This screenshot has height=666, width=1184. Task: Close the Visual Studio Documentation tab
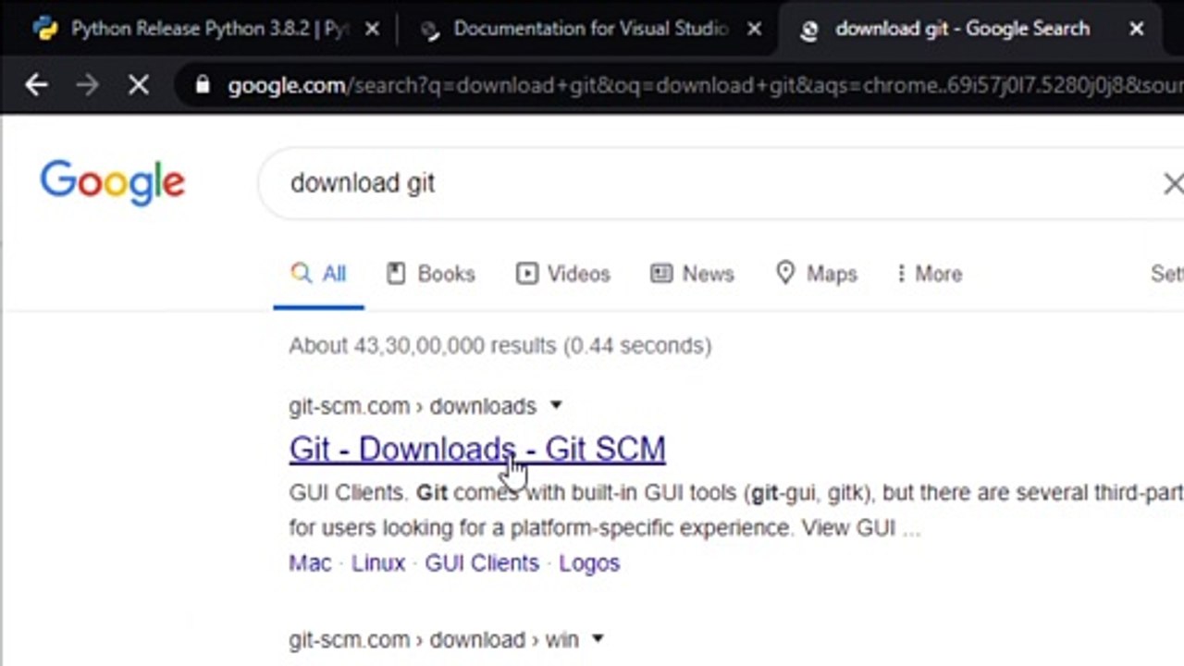click(x=754, y=30)
